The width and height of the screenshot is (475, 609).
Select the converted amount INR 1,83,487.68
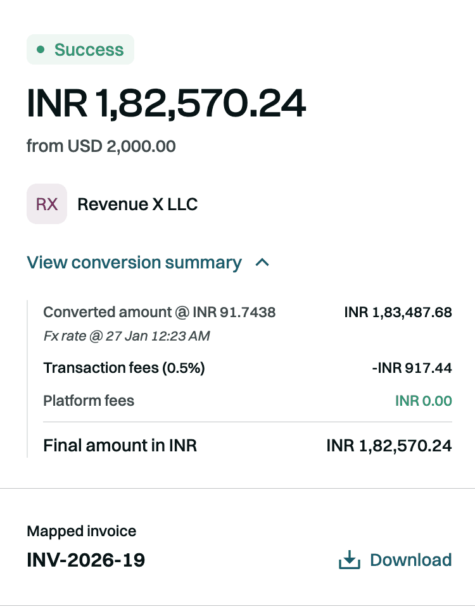(398, 312)
